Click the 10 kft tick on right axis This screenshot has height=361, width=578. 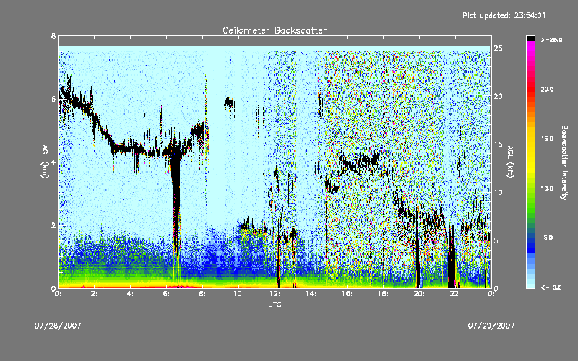coord(499,192)
